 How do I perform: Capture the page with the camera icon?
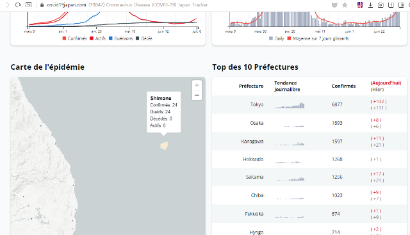pos(381,4)
